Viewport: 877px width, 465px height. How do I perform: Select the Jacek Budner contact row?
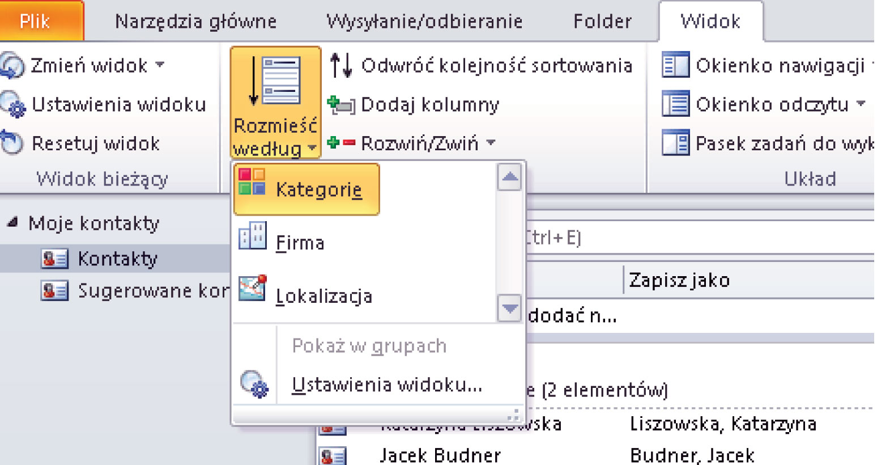[x=440, y=455]
